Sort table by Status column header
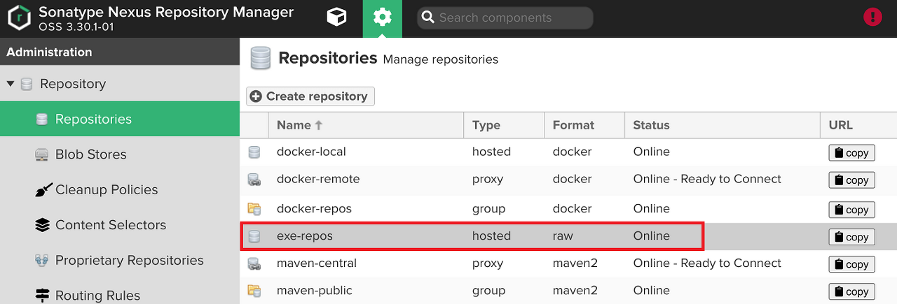Screen dimensions: 897x304 coord(723,125)
